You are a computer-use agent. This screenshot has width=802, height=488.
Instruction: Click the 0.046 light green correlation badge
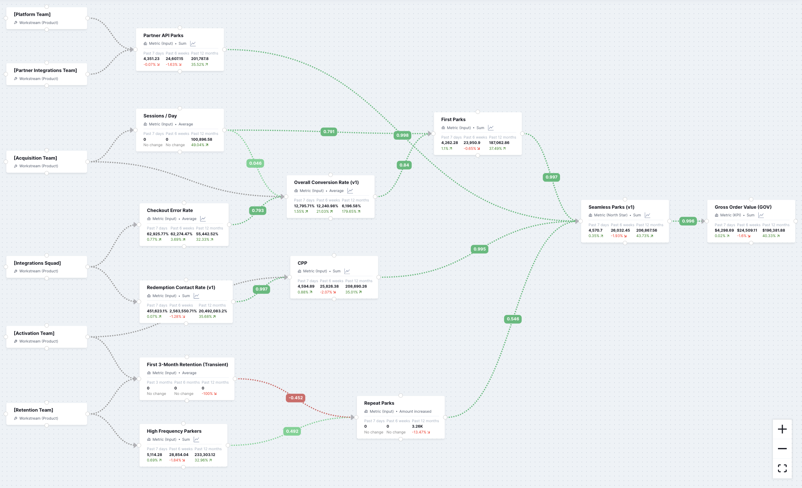tap(255, 163)
